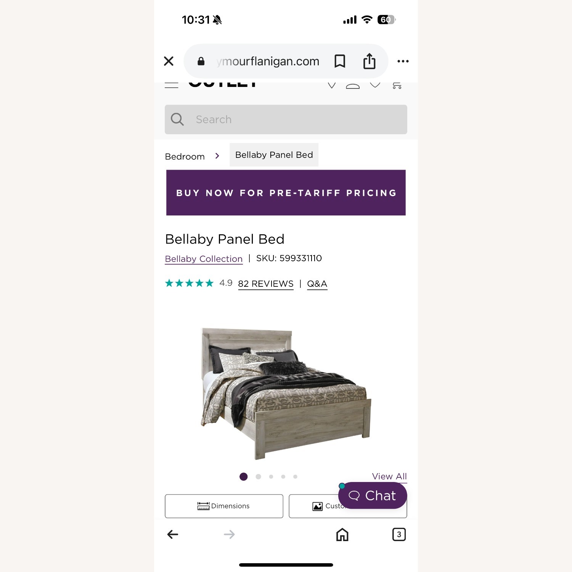Go to the Bedroom breadcrumb link
This screenshot has height=572, width=572.
coord(185,156)
